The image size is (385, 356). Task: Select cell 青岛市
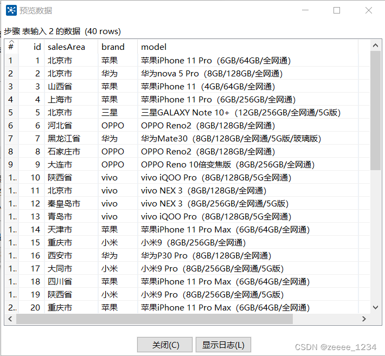[71, 216]
